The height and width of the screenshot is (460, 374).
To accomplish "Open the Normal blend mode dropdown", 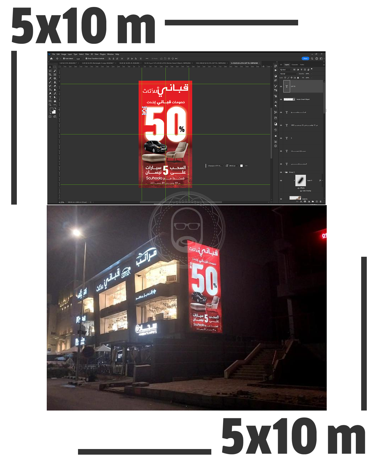I will tap(289, 74).
